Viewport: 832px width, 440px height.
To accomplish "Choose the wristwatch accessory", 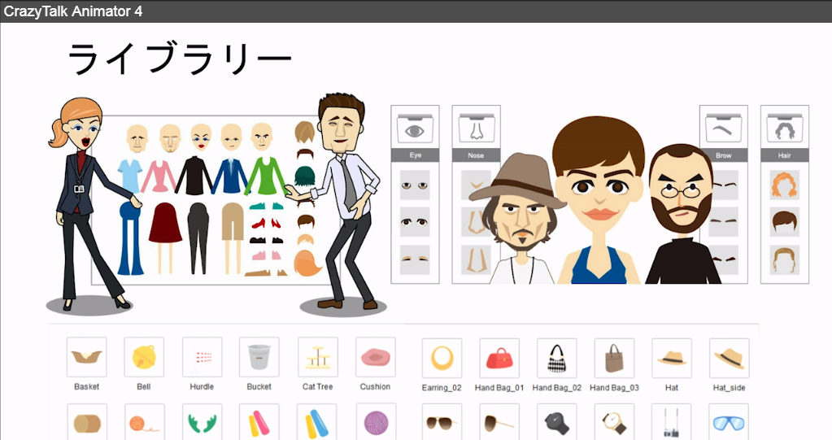I will click(615, 422).
